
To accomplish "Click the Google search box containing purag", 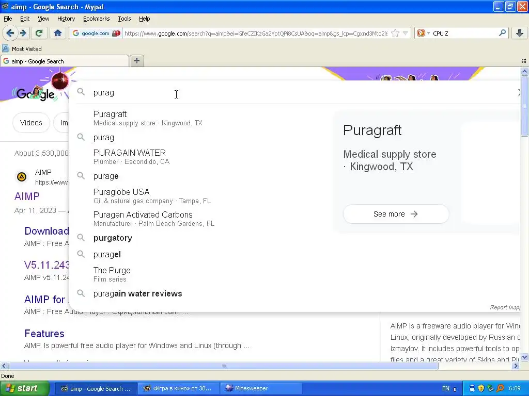I will point(297,93).
